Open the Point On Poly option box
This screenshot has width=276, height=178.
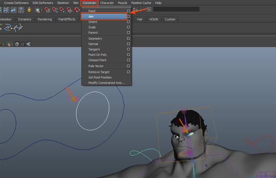pyautogui.click(x=128, y=55)
